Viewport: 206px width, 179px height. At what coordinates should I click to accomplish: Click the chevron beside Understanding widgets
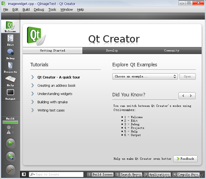33,94
